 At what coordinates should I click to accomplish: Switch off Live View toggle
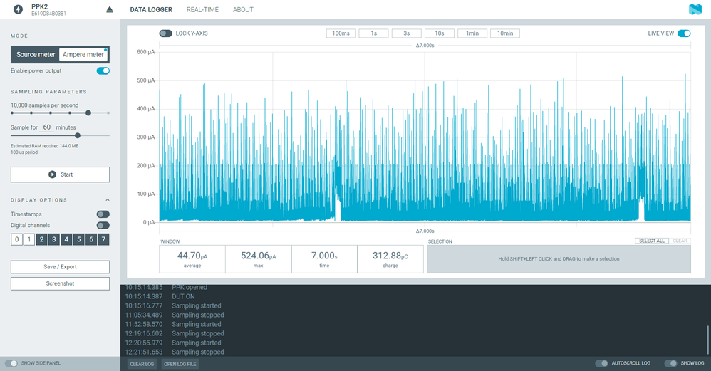(684, 33)
